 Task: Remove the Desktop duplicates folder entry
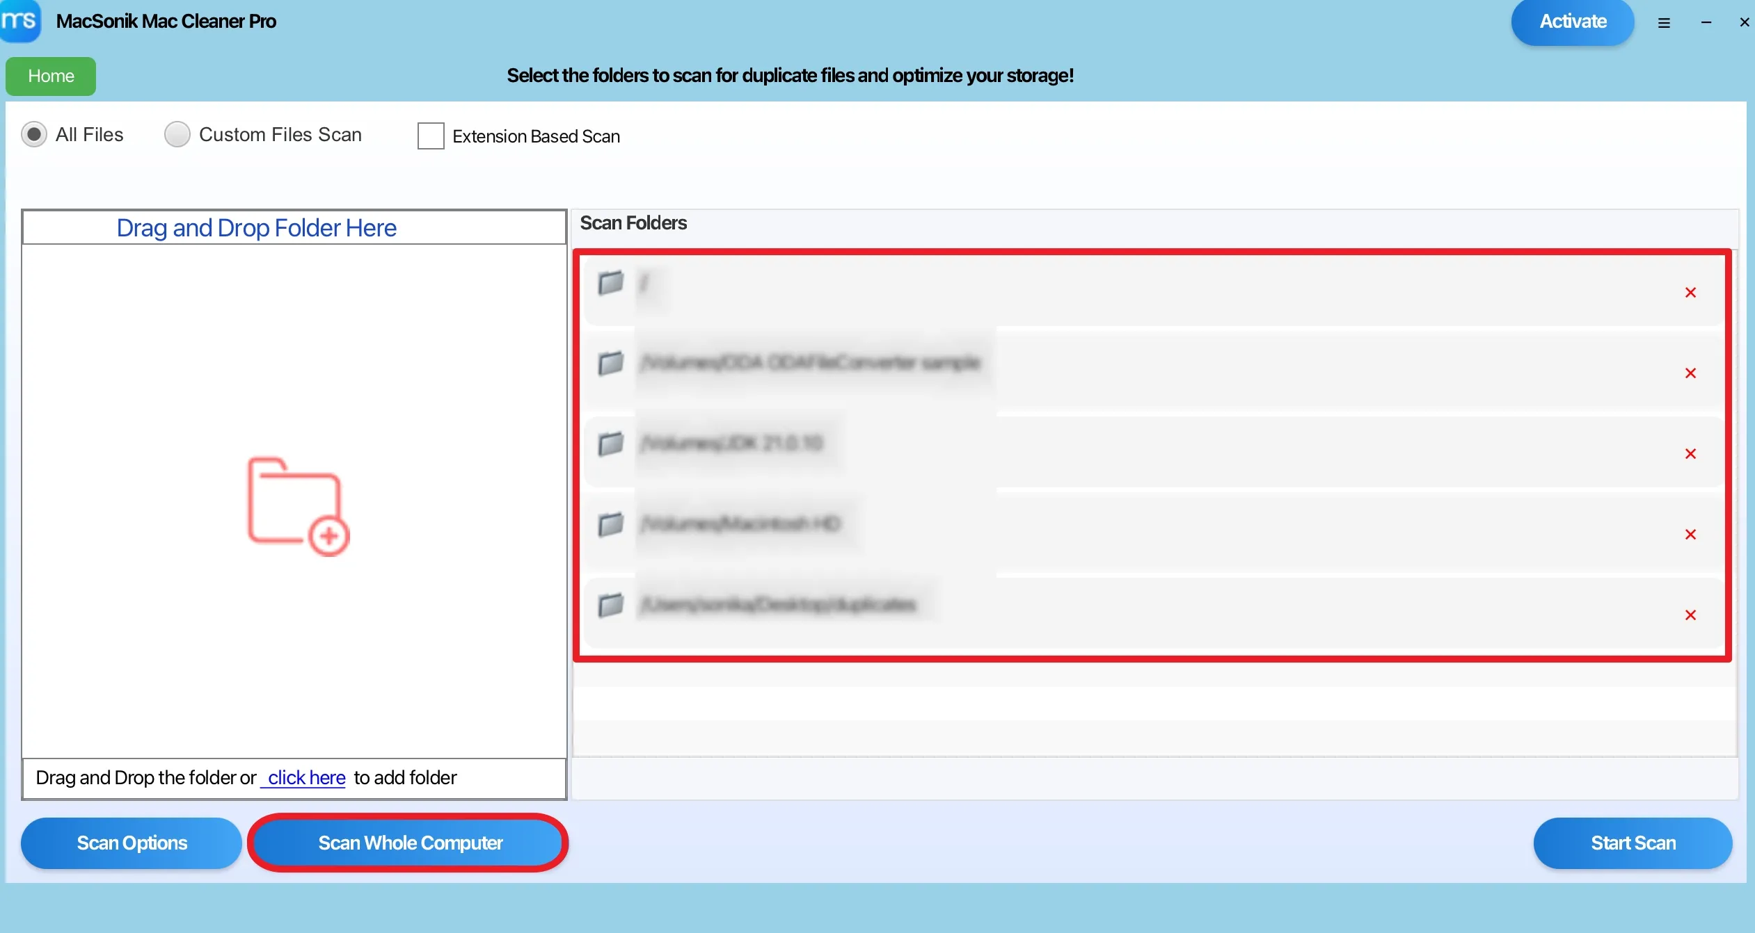[x=1690, y=615]
